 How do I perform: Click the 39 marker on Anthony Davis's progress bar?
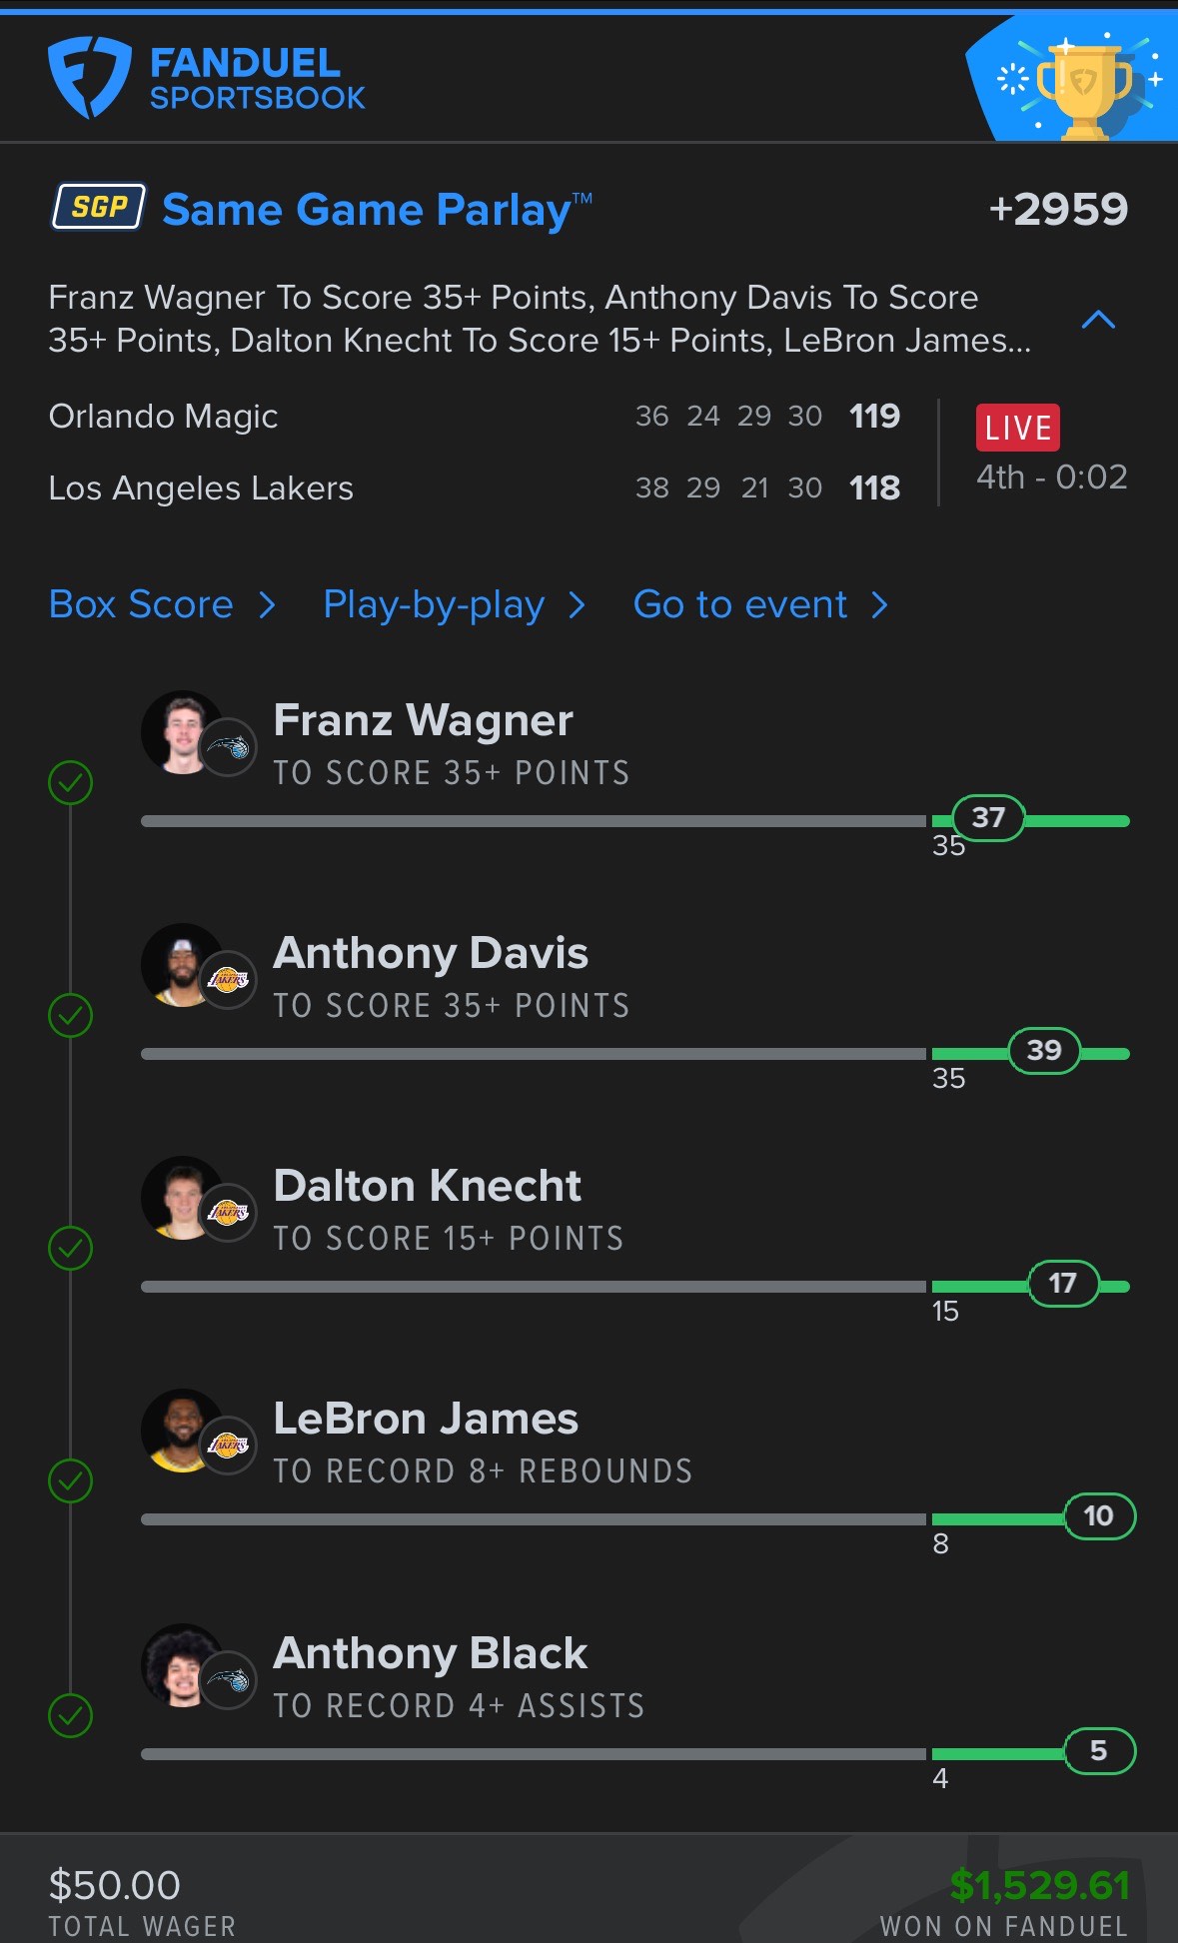tap(1044, 1051)
